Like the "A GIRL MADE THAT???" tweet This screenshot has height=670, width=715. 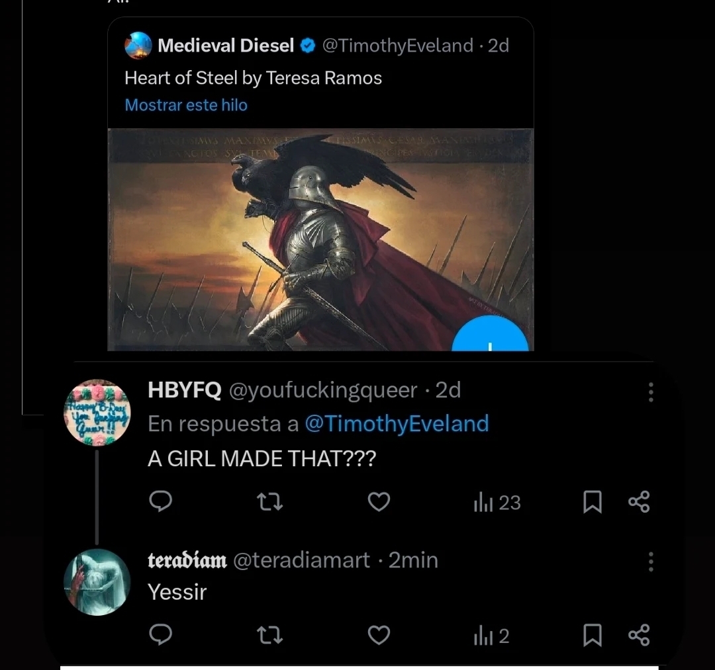pyautogui.click(x=379, y=503)
